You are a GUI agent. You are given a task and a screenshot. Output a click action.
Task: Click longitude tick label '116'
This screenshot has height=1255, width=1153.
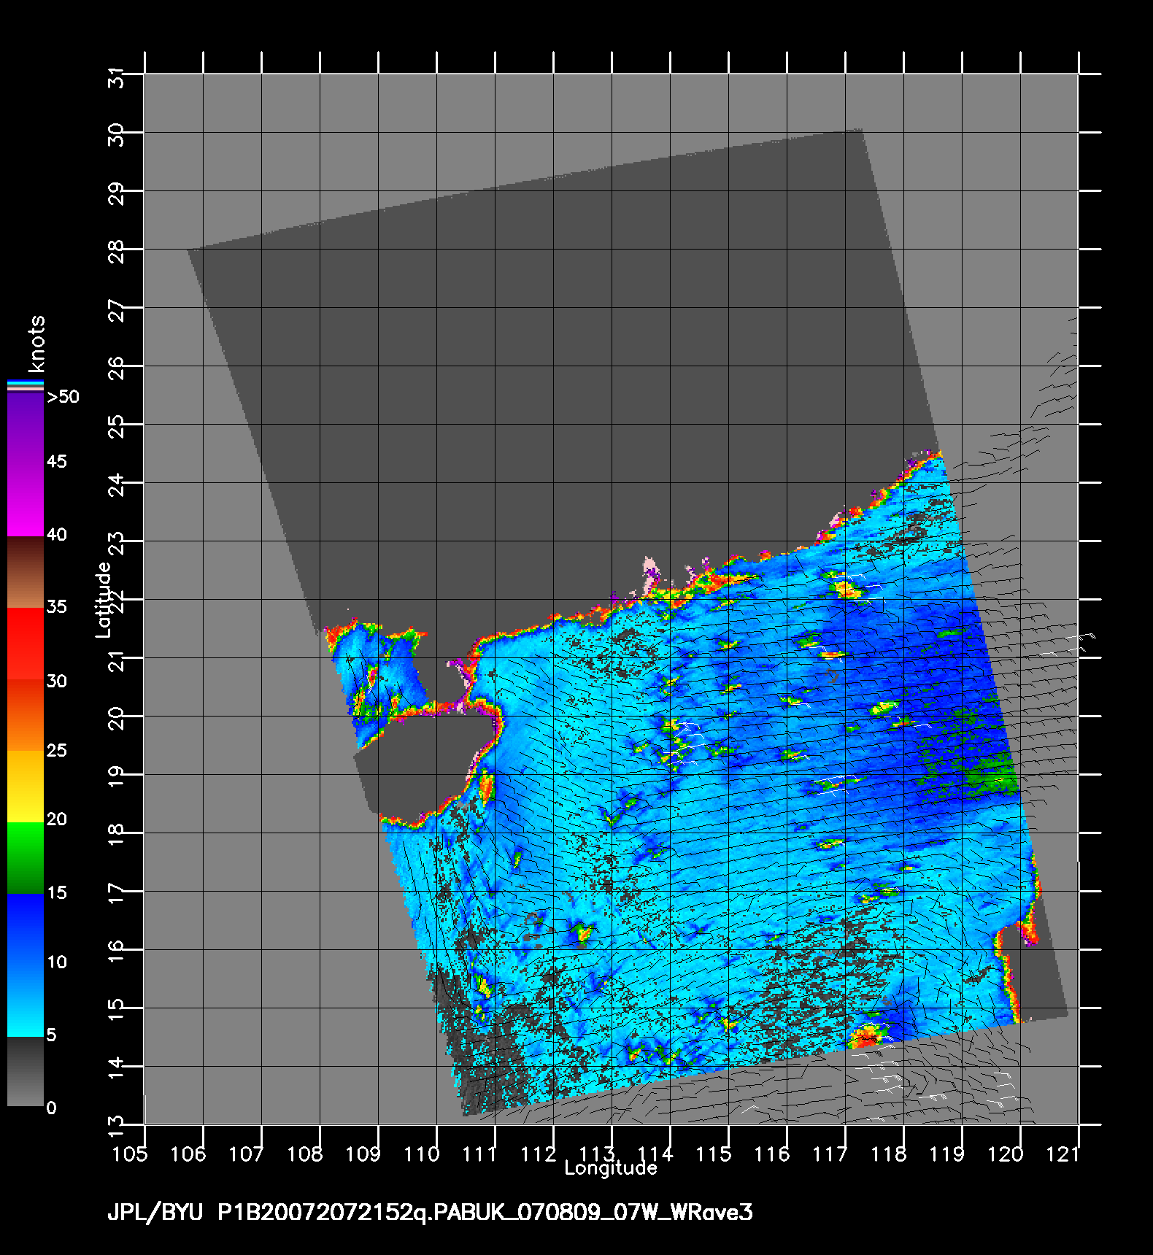772,1154
